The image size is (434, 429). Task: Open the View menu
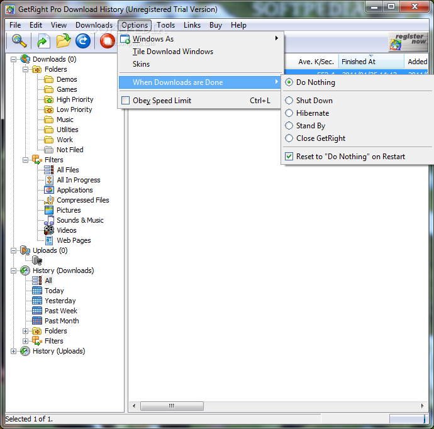(x=58, y=25)
